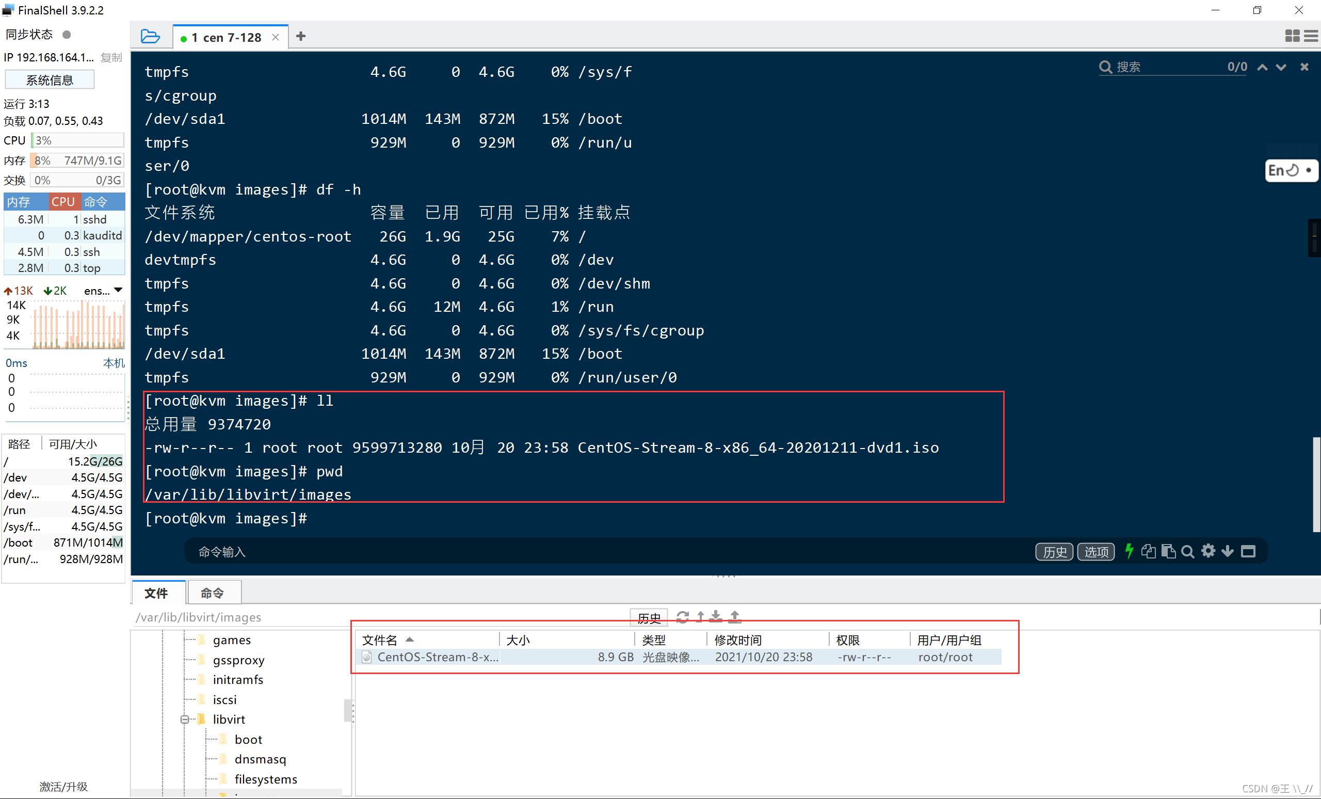
Task: Select the initramfs folder in tree
Action: (x=237, y=679)
